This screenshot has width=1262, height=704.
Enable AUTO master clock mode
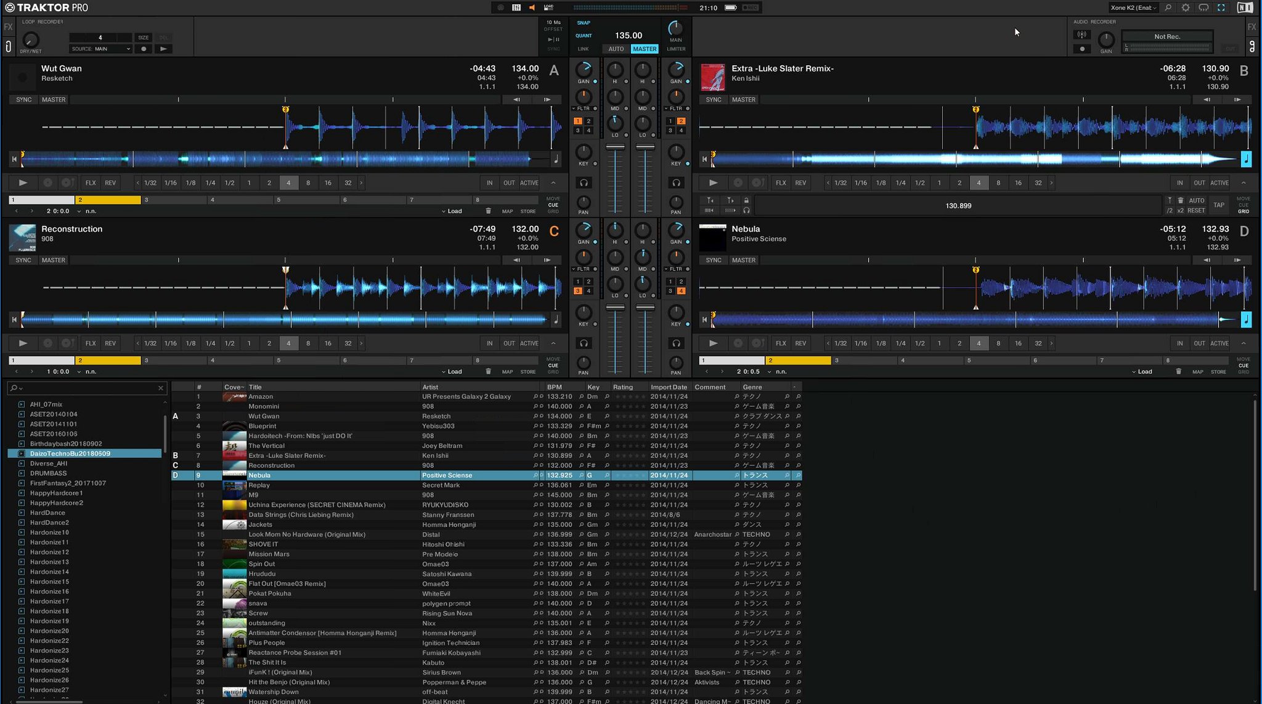(616, 49)
